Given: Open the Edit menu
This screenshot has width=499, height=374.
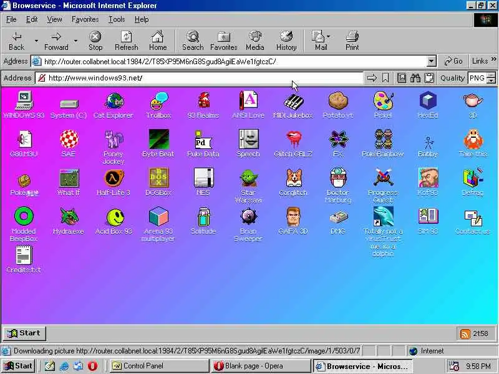Looking at the screenshot, I should 32,19.
